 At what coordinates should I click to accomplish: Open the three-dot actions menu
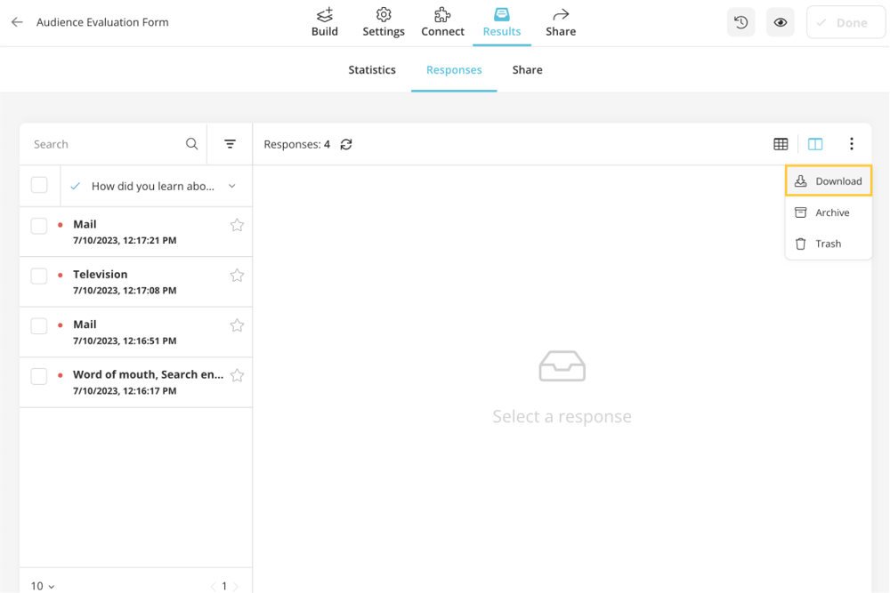(x=852, y=143)
